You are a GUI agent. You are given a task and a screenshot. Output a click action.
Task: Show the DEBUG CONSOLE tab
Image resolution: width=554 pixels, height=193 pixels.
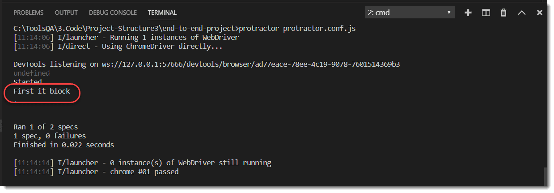coord(113,13)
